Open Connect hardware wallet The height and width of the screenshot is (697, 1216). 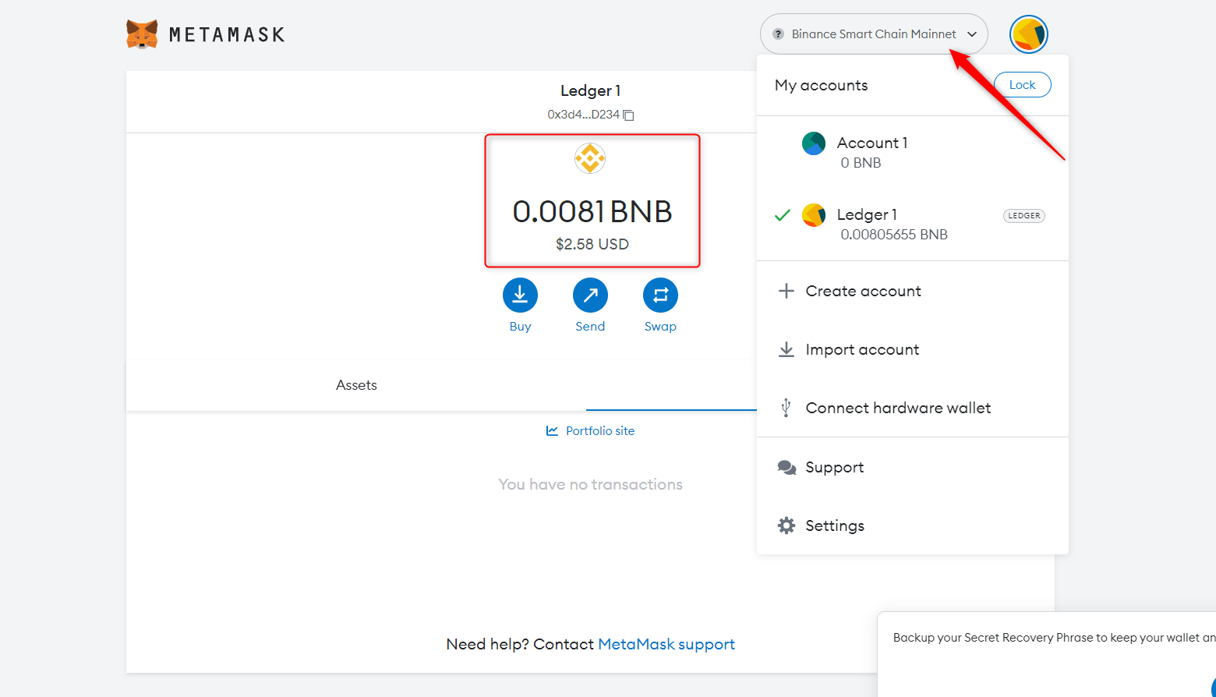pos(898,408)
